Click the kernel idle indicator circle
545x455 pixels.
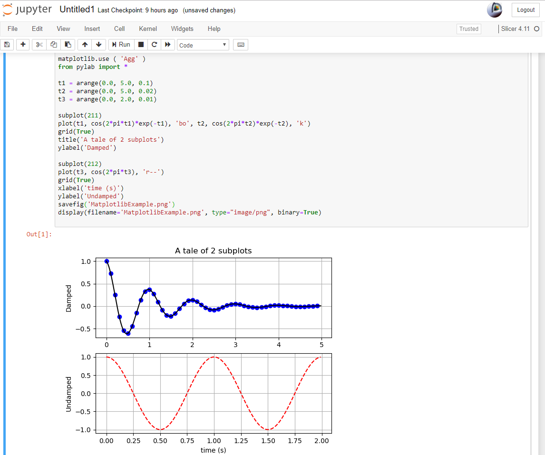[x=536, y=29]
